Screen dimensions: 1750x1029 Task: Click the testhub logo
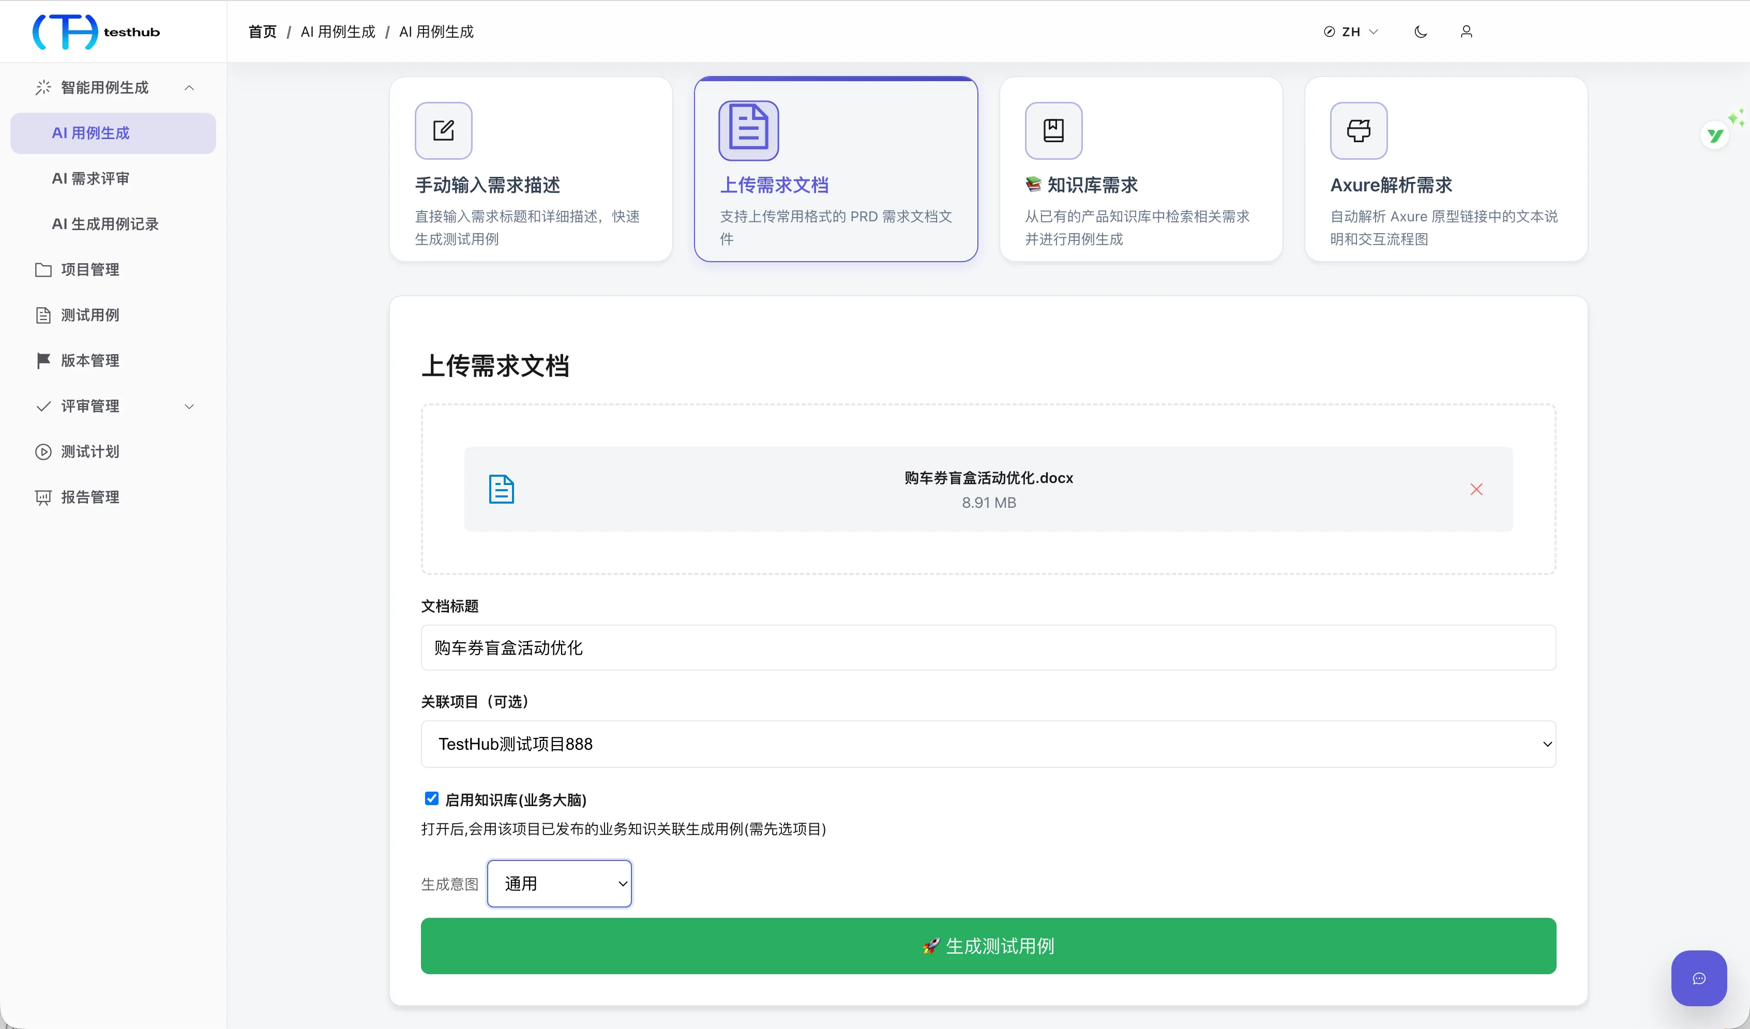pos(97,32)
